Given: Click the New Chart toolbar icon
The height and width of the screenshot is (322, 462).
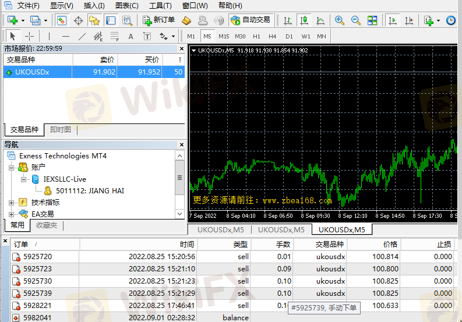Looking at the screenshot, I should (x=12, y=20).
